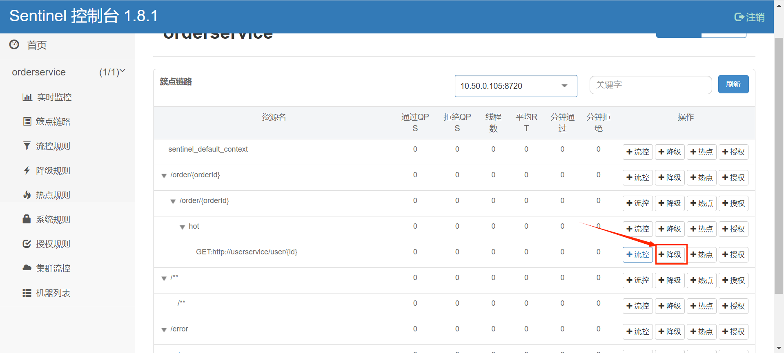The height and width of the screenshot is (353, 784).
Task: Click the 机器列表 list icon
Action: pos(27,293)
